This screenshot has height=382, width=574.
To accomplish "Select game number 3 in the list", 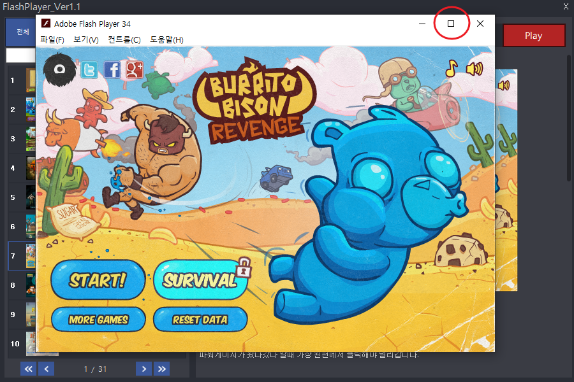I will click(22, 139).
